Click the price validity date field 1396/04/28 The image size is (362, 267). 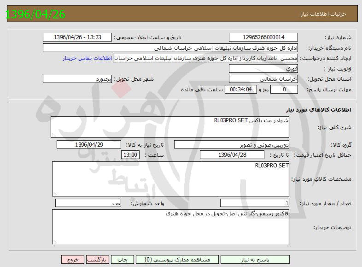232,155
